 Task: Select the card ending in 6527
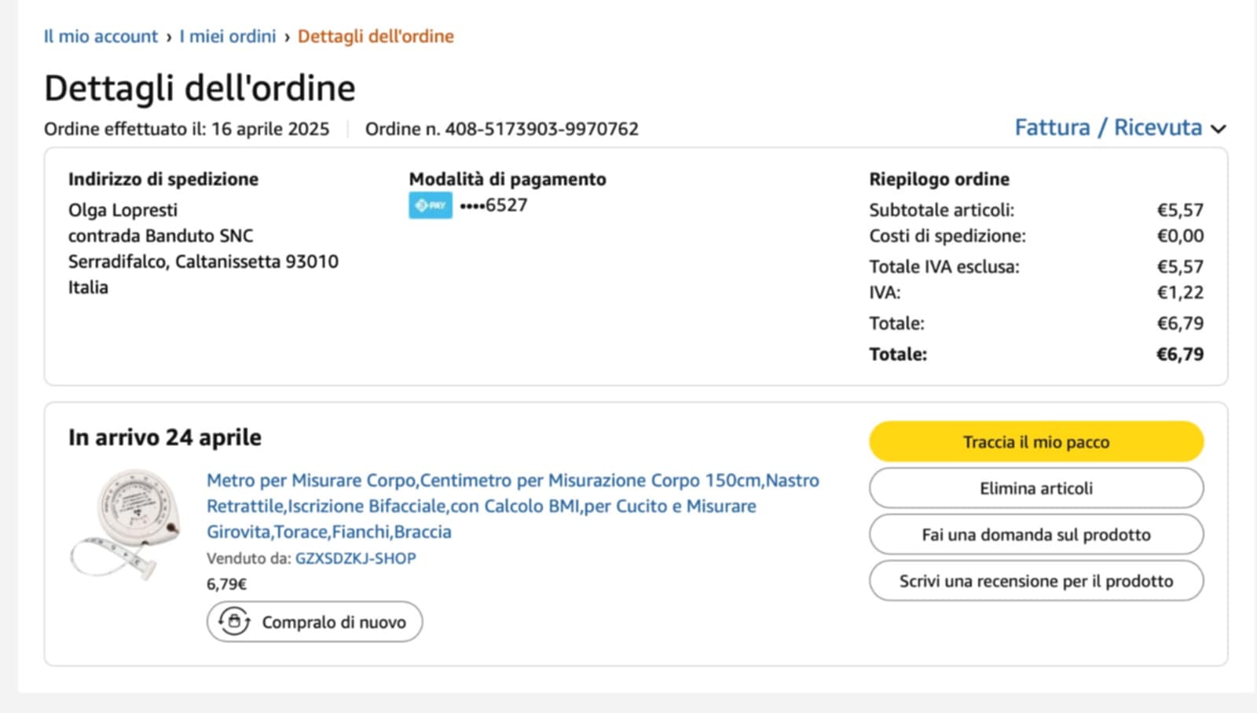[x=494, y=205]
